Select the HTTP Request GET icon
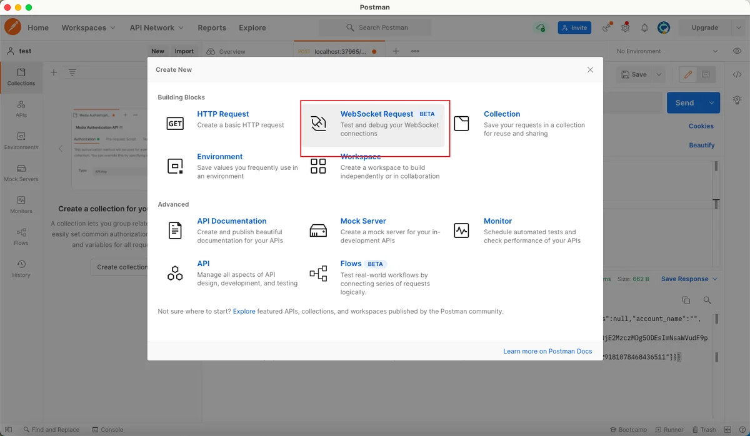Viewport: 750px width, 436px height. tap(175, 124)
